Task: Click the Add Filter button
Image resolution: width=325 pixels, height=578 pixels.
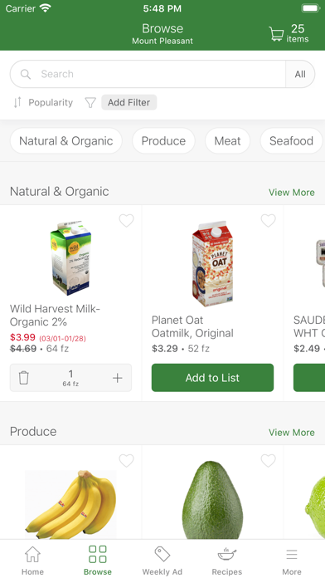Action: [129, 102]
